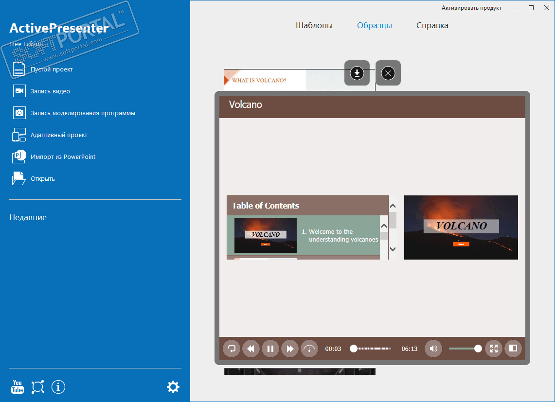Screen dimensions: 555x402
Task: Click the inner entry scrollbar up arrow
Action: point(384,226)
